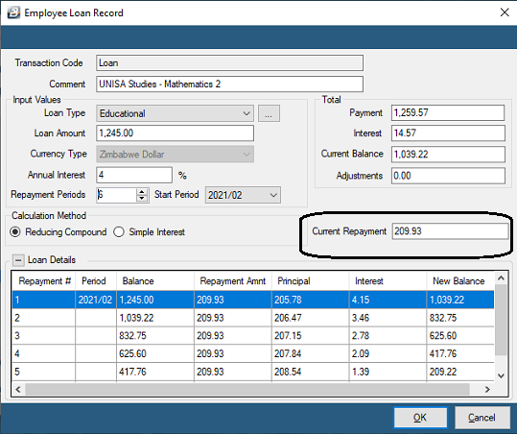Screen dimensions: 517x434
Task: Click the Transaction Code field
Action: pos(229,63)
